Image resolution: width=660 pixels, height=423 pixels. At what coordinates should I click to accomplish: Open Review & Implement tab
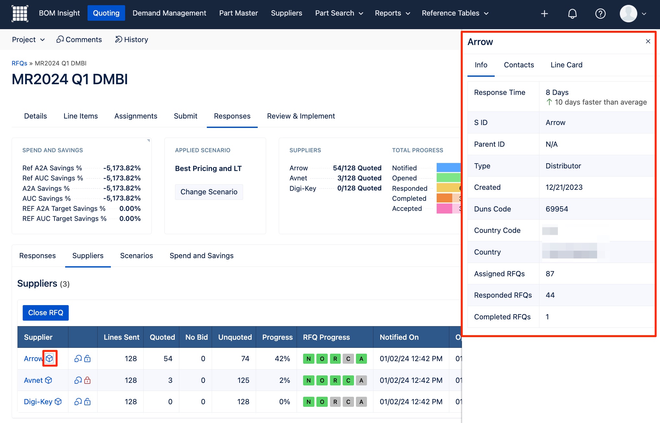click(x=301, y=116)
